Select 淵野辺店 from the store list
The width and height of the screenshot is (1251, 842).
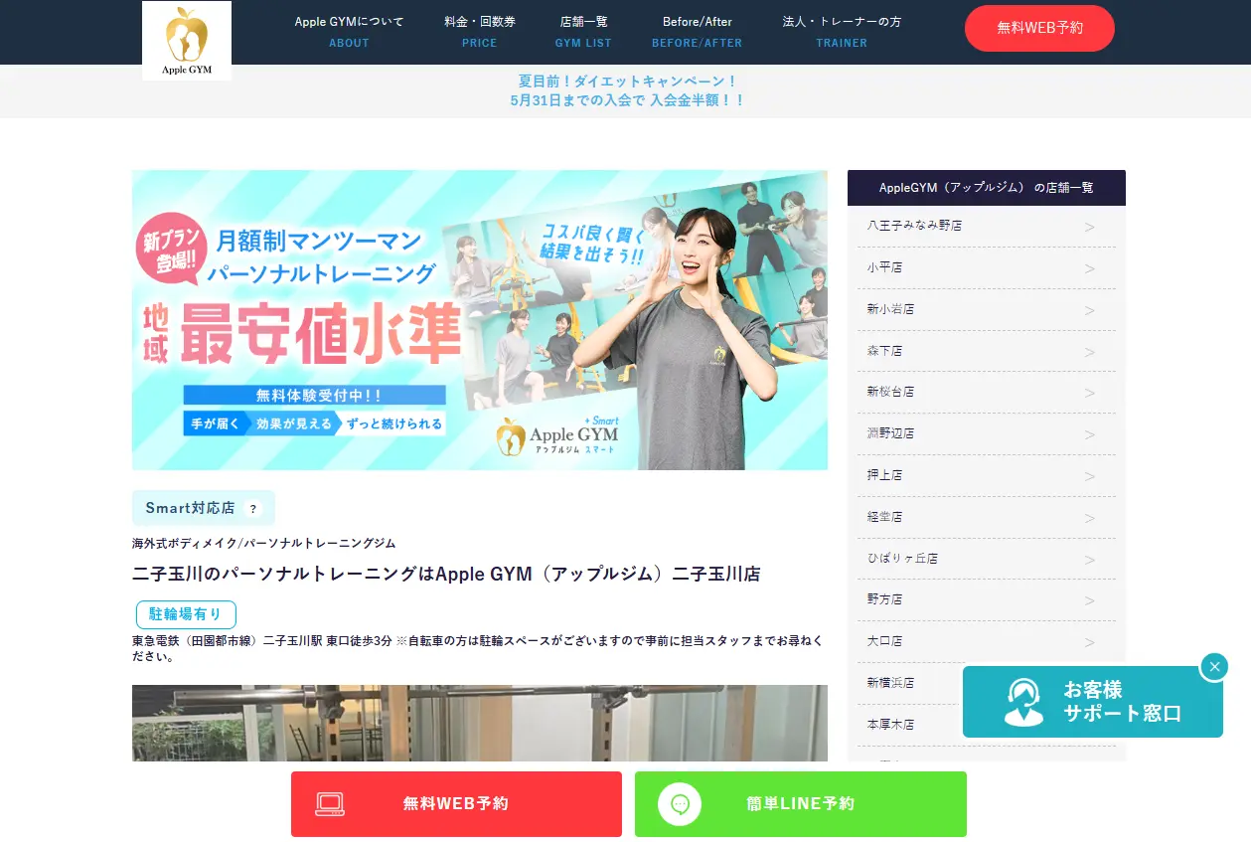tap(890, 433)
